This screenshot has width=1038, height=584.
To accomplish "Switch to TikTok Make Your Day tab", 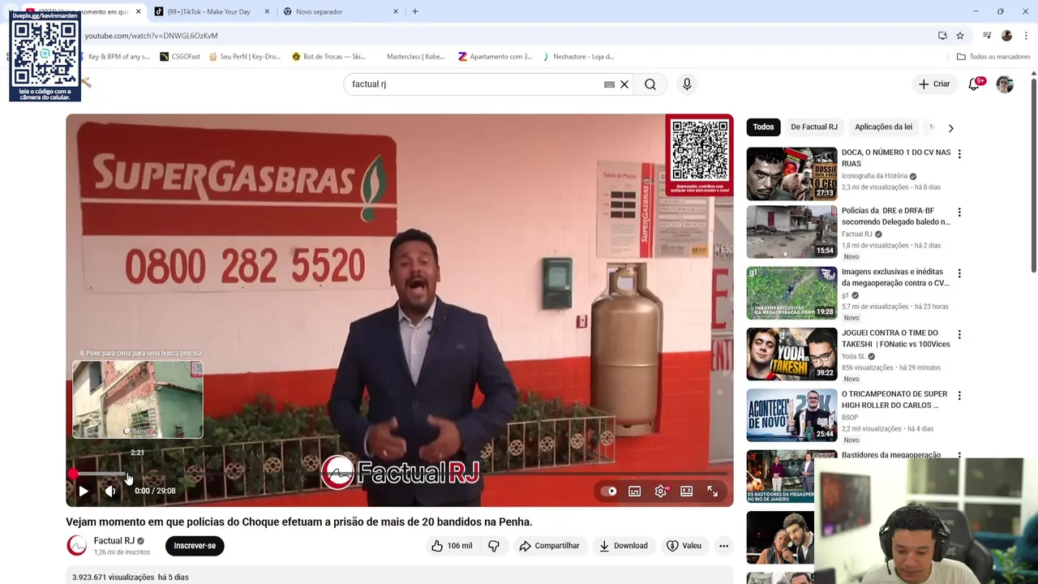I will pyautogui.click(x=209, y=11).
